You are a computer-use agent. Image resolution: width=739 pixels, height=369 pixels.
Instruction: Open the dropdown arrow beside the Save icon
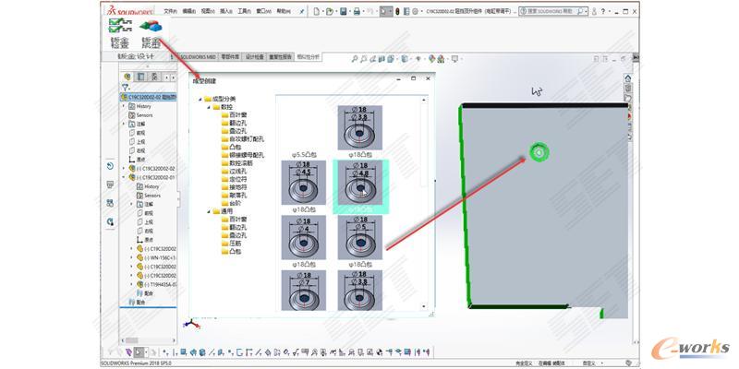point(350,11)
